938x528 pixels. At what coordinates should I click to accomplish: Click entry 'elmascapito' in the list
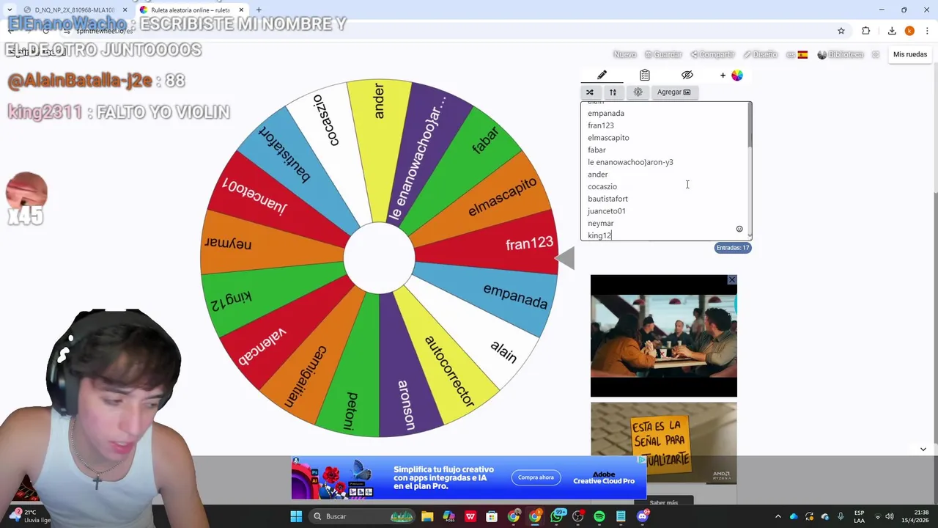click(x=608, y=138)
